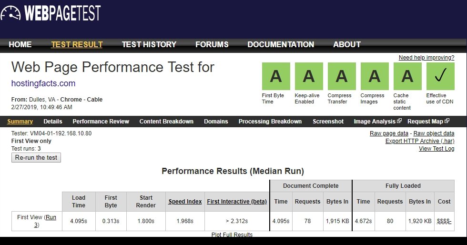Click the $$$$- cost link

point(444,221)
